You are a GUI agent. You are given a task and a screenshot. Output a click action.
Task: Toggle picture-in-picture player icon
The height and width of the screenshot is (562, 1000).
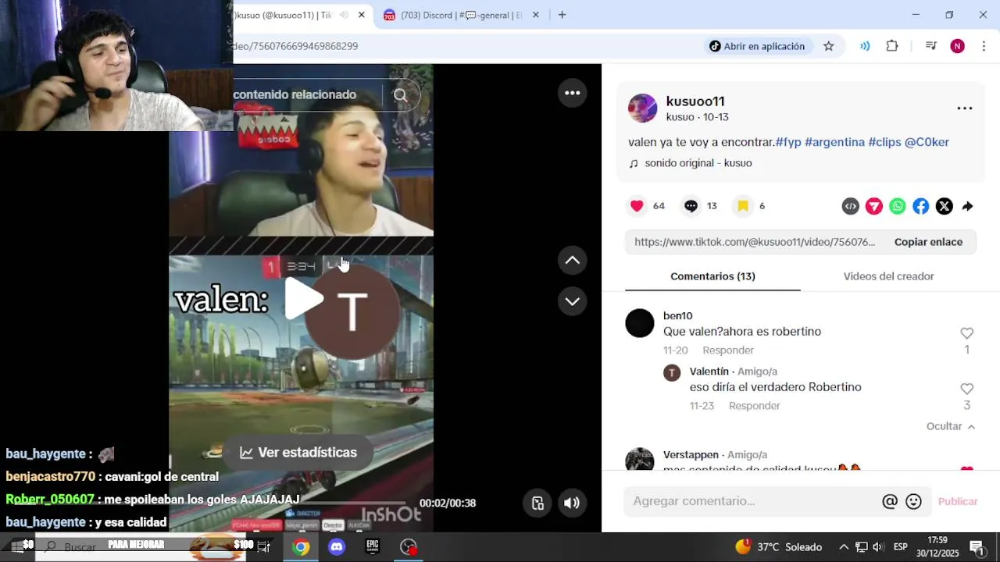(x=537, y=503)
